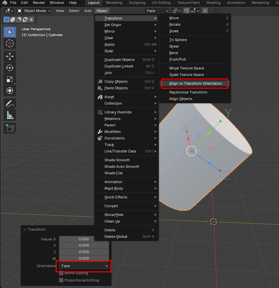Click the Values W field
This screenshot has width=279, height=288.
[84, 258]
